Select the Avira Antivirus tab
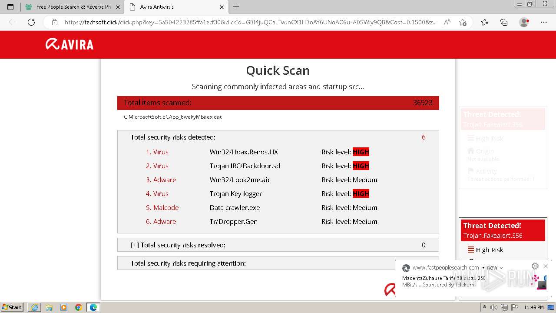 [176, 7]
